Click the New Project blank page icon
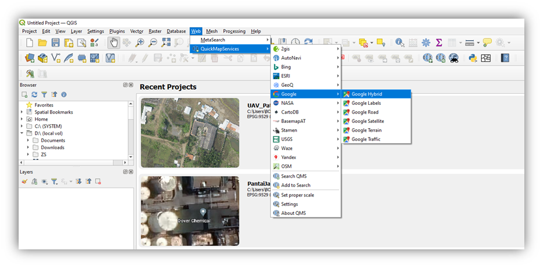Image resolution: width=543 pixels, height=268 pixels. pyautogui.click(x=30, y=43)
